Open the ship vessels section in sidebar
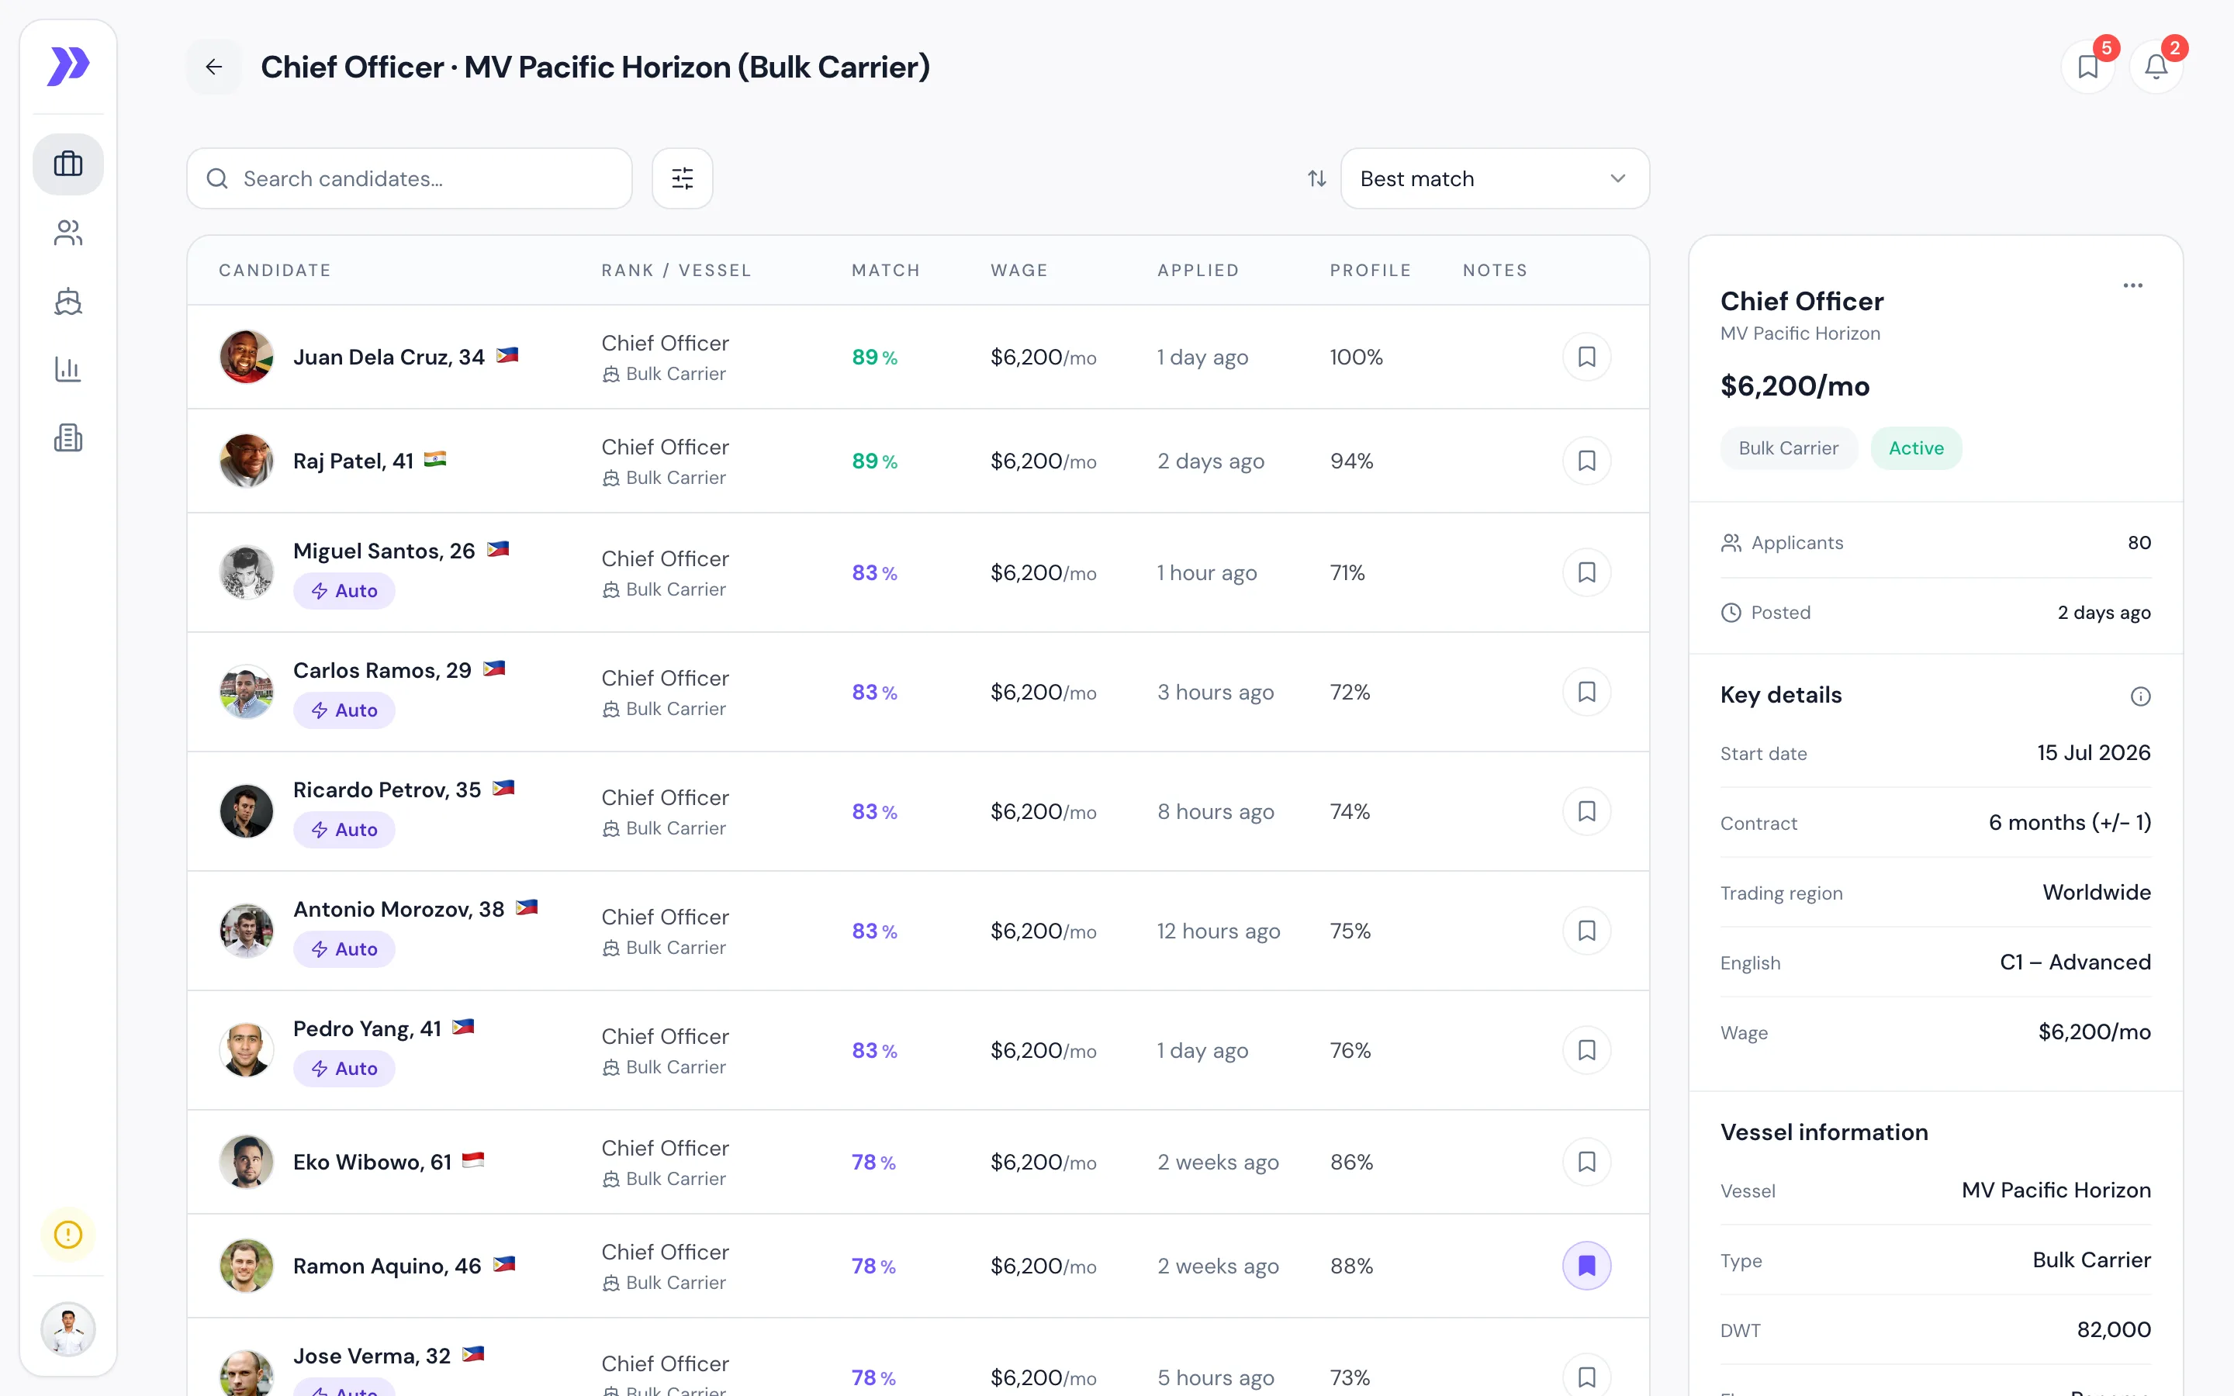Viewport: 2234px width, 1396px height. [68, 301]
